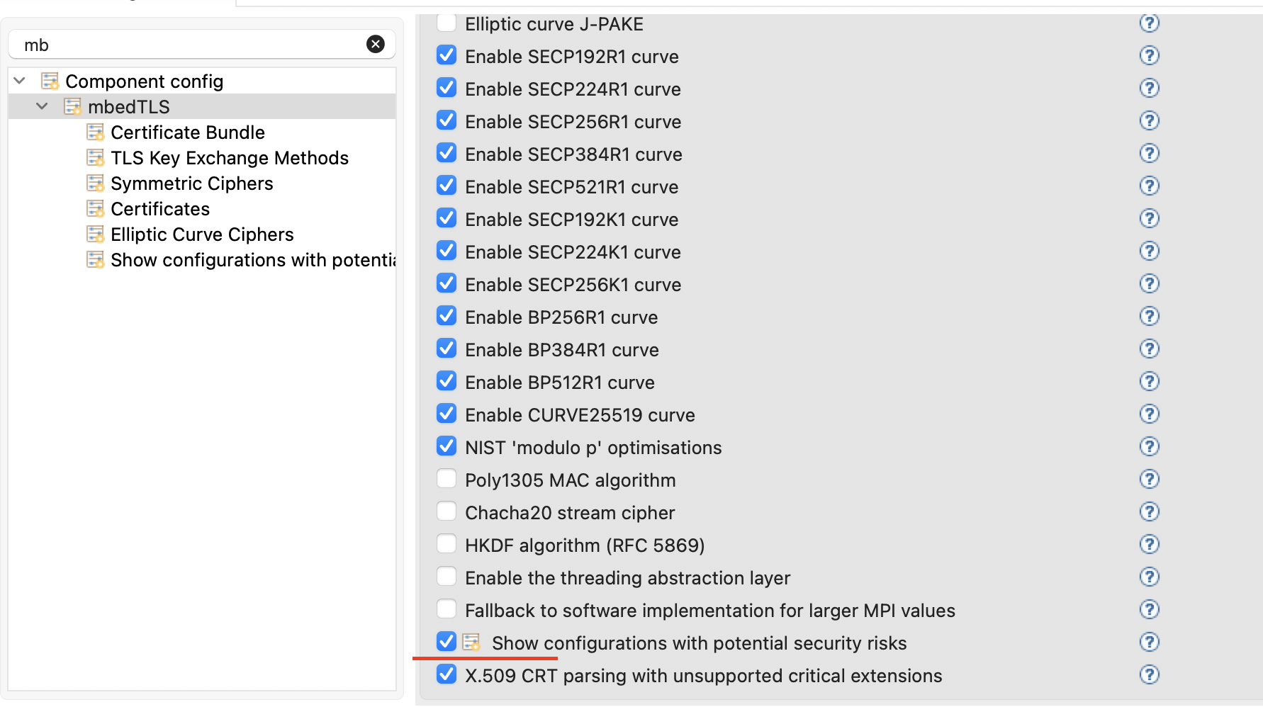Disable the Enable CURVE25519 curve option
This screenshot has height=707, width=1263.
pos(447,413)
